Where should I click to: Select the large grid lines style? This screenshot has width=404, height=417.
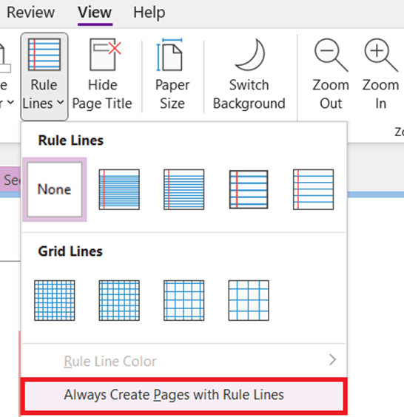pyautogui.click(x=184, y=300)
